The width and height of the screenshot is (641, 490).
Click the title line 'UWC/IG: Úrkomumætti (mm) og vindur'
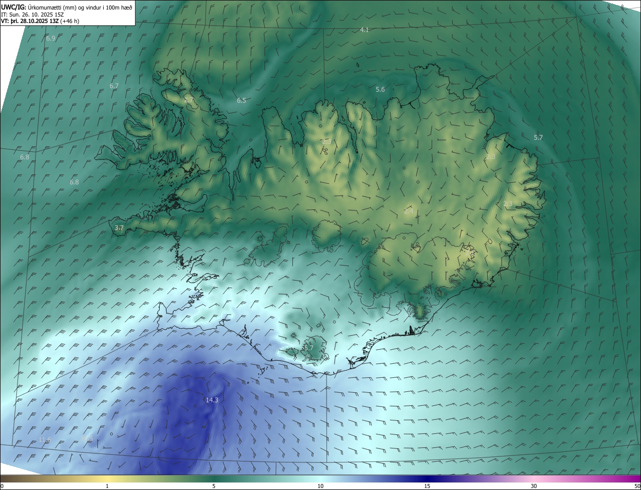(x=67, y=7)
